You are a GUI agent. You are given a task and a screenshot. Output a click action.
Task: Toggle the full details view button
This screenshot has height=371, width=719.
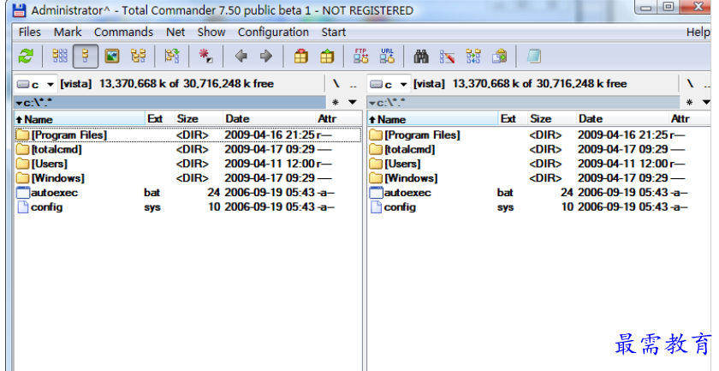coord(86,57)
